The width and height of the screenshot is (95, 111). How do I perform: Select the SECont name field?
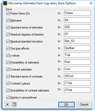[77, 76]
